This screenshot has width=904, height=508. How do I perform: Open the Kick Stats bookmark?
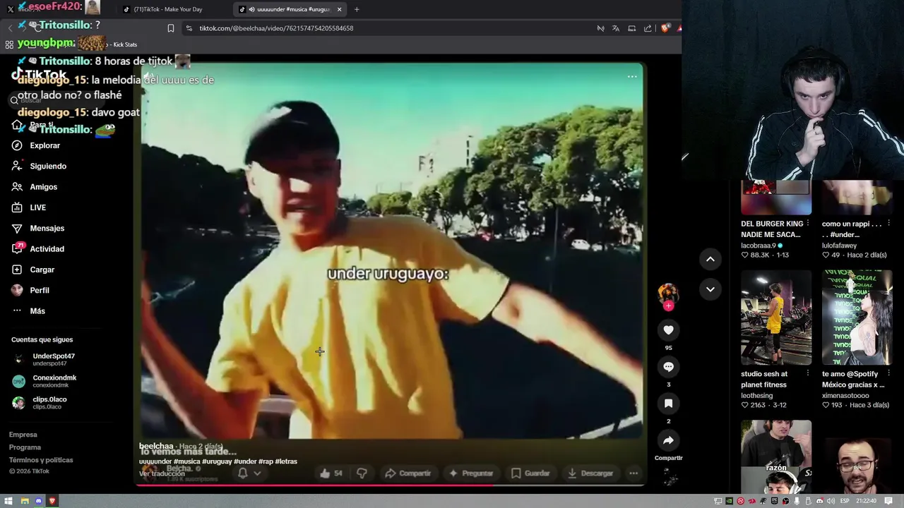coord(125,44)
